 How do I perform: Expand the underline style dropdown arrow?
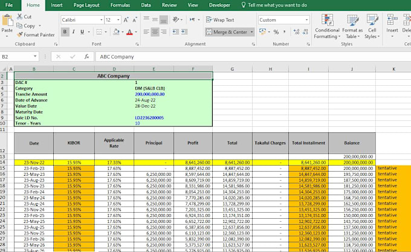89,32
